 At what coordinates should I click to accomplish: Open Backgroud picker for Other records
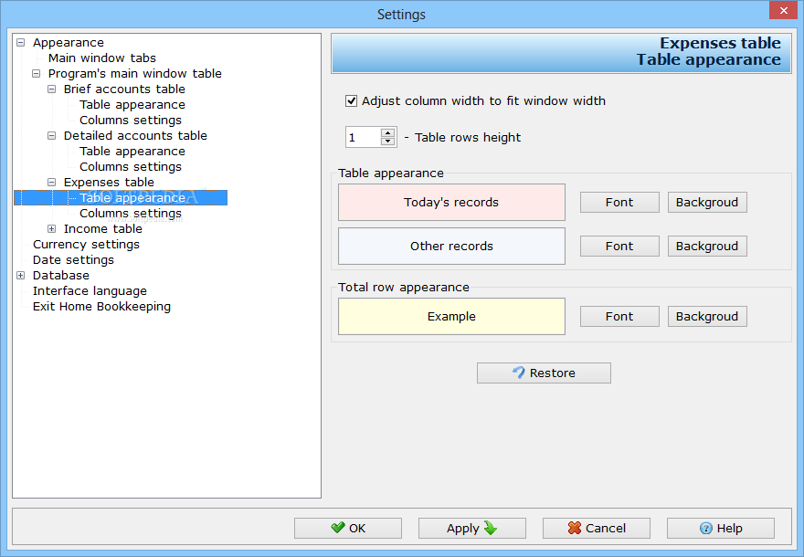point(707,246)
